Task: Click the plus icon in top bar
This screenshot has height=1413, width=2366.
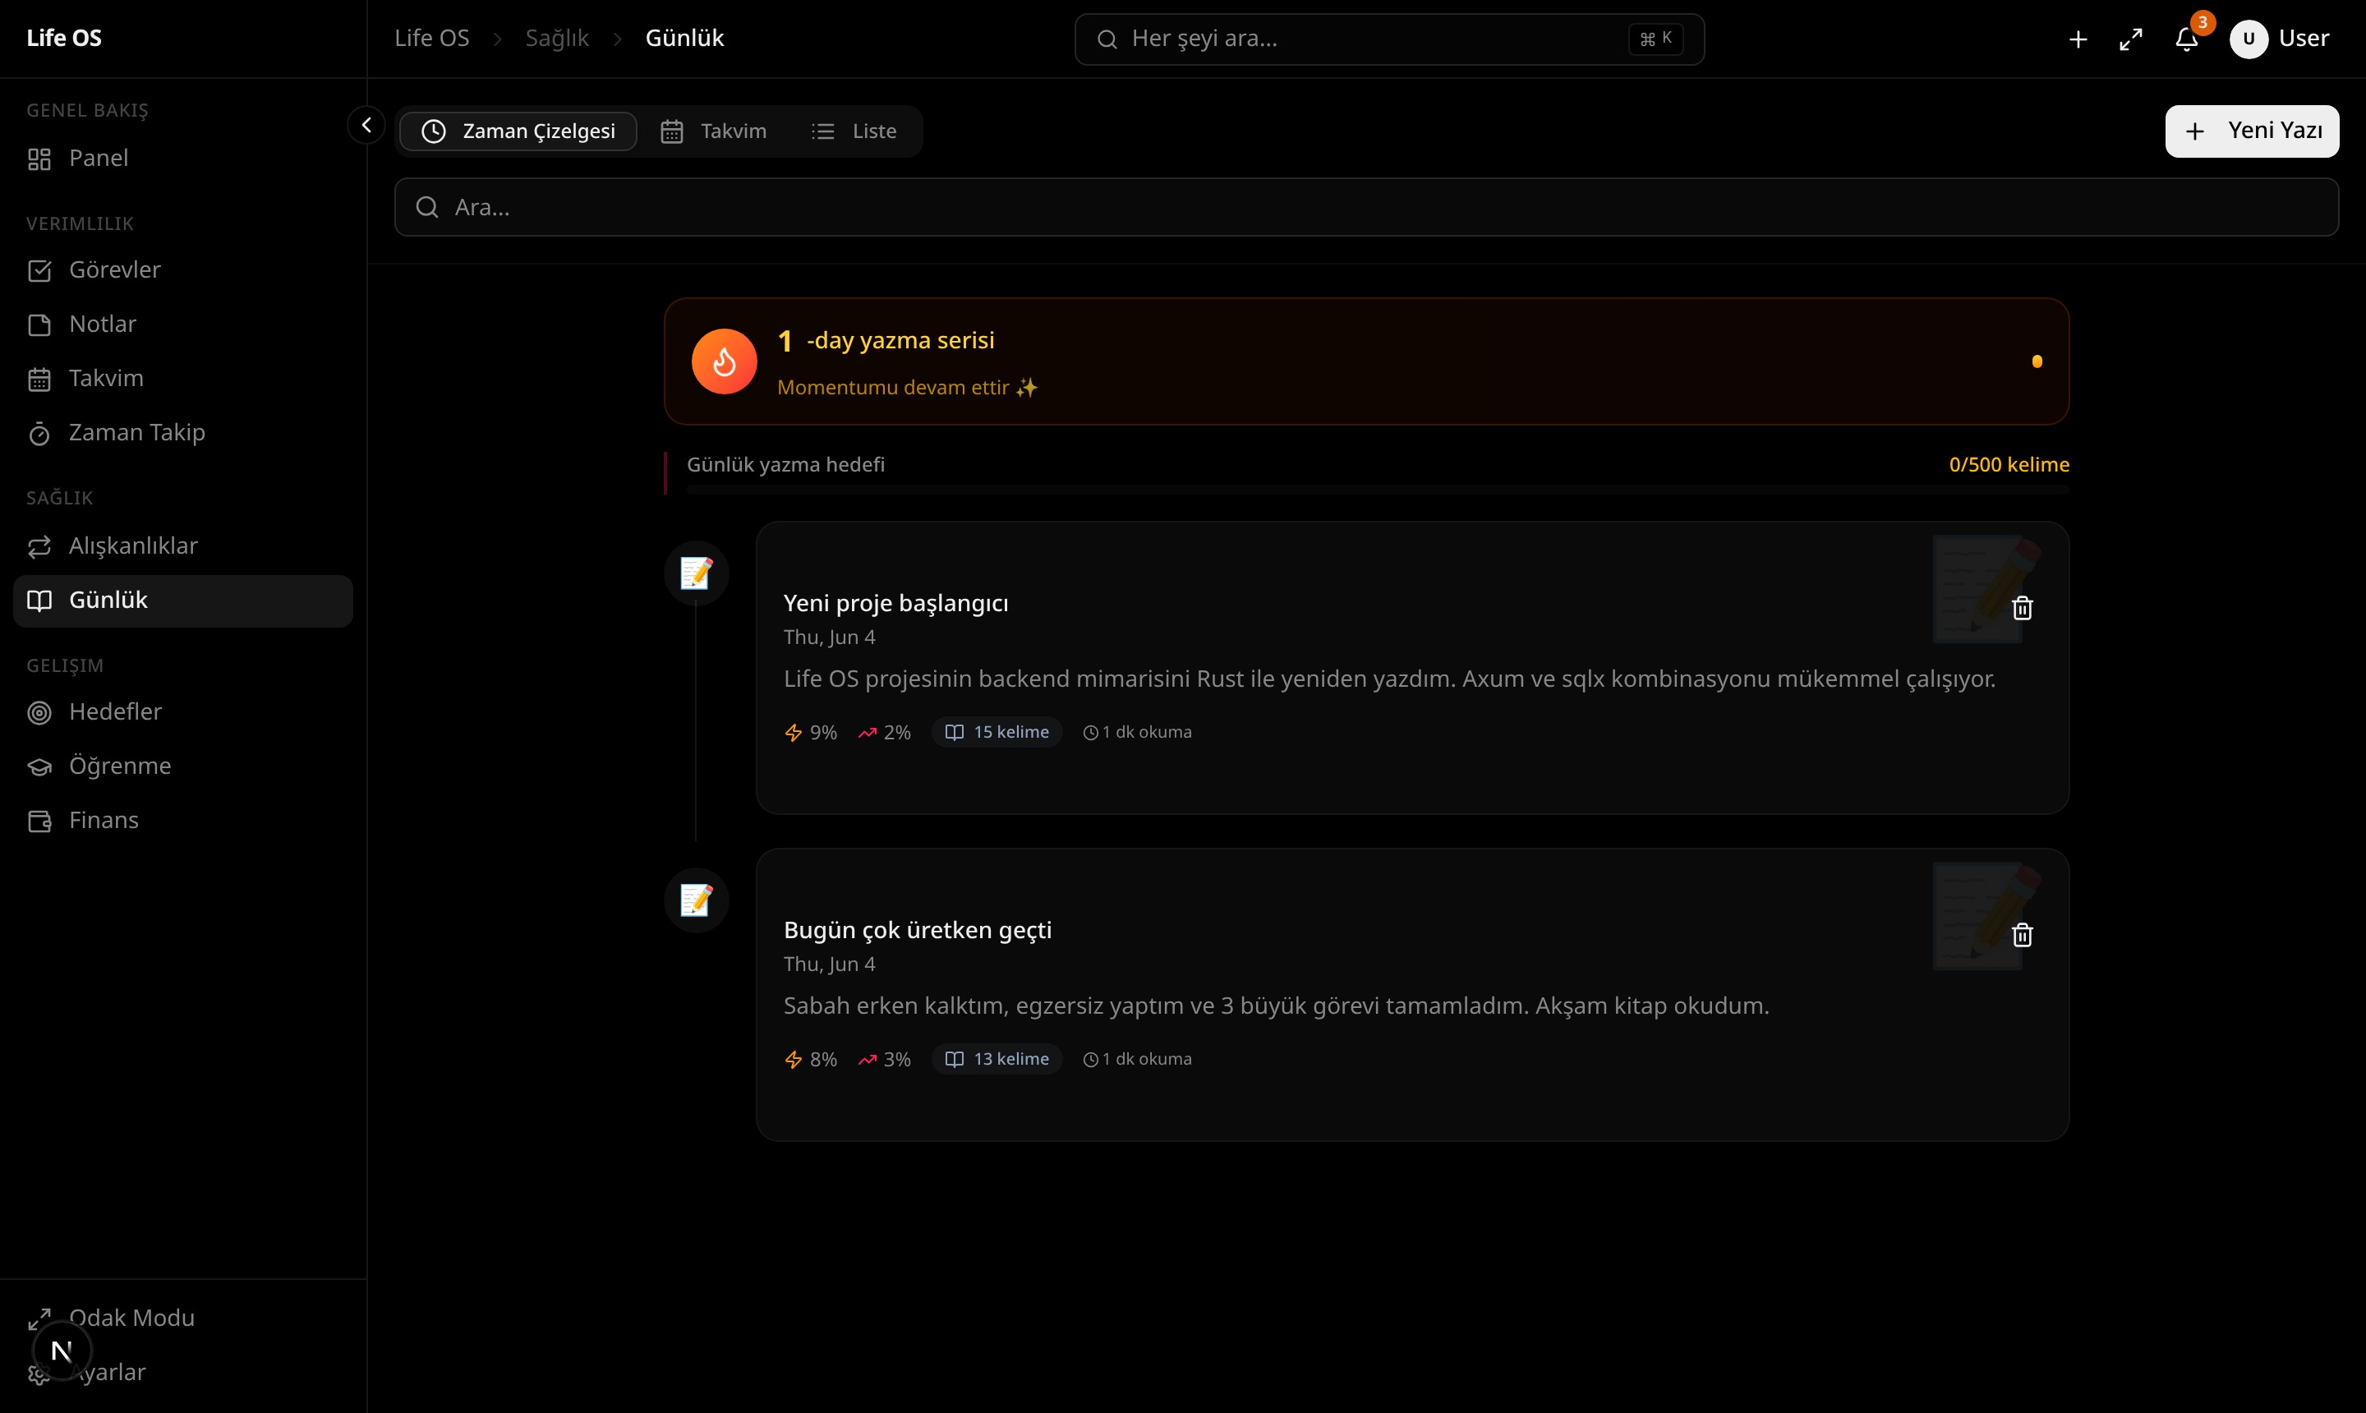Action: (2078, 39)
